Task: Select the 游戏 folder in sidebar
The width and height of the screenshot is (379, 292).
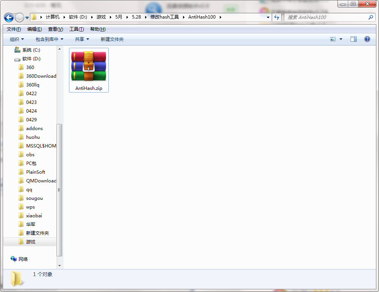Action: coord(31,242)
